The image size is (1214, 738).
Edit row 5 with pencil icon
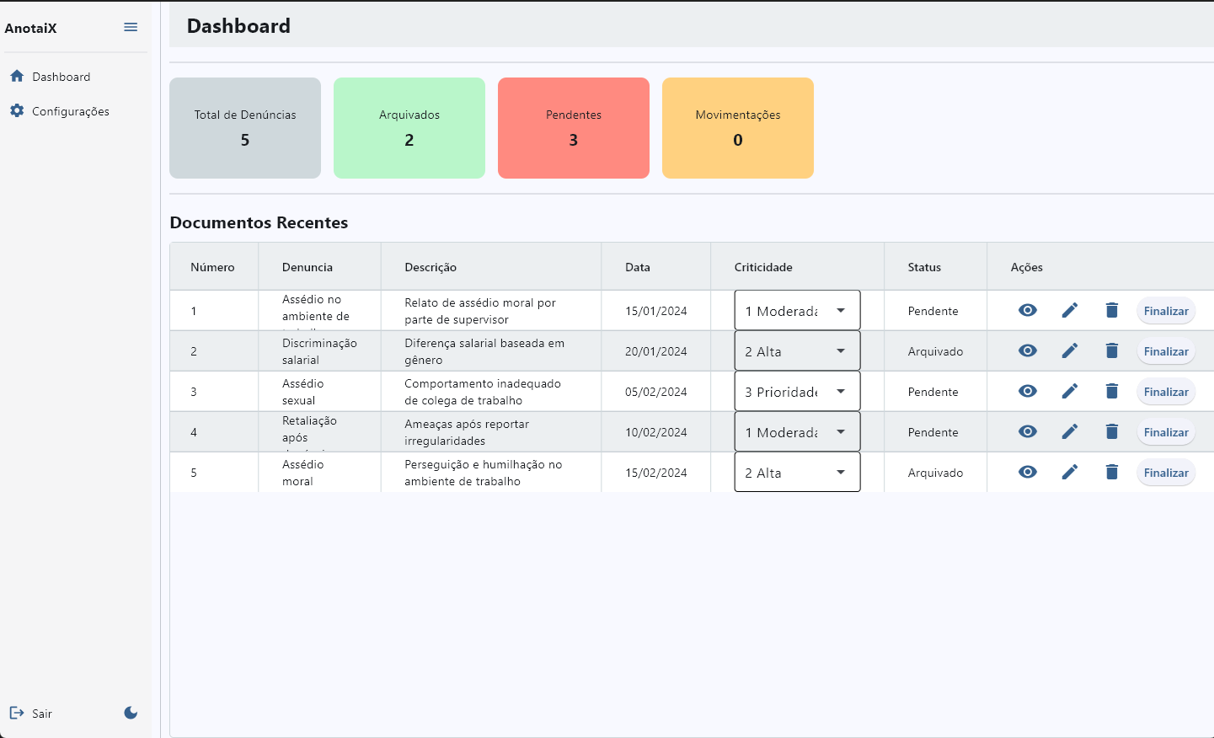pyautogui.click(x=1070, y=472)
